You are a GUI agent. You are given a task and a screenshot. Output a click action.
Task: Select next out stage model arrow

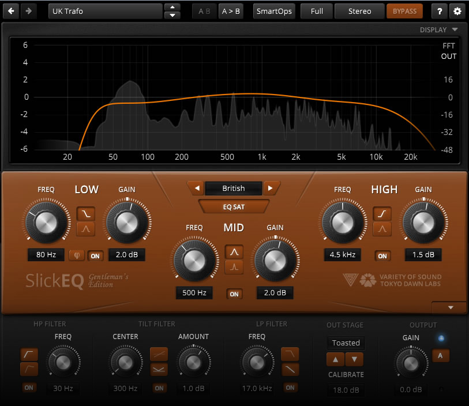(x=354, y=359)
